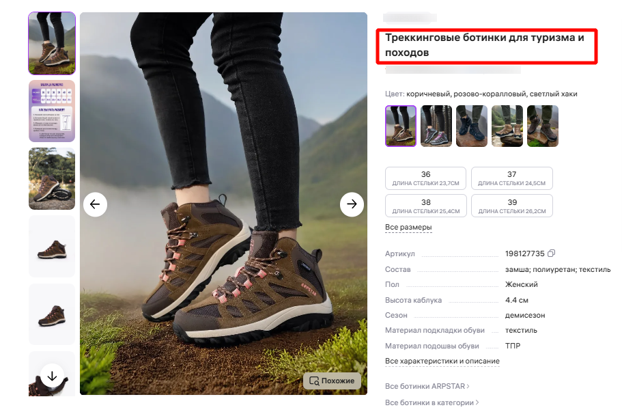Viewport: 622px width, 412px height.
Task: Click the right arrow on the product photo
Action: point(352,204)
